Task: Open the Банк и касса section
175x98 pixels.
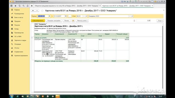Action: click(19, 17)
